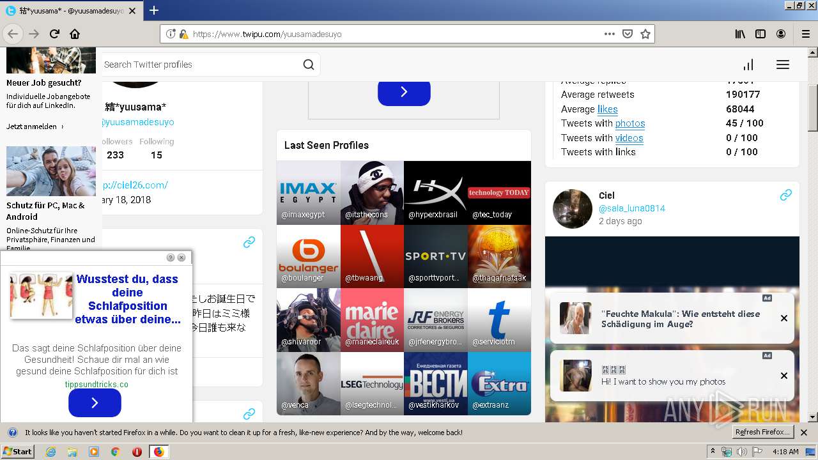Screen dimensions: 818x460
Task: Open the Marie Claire UK profile thumbnail
Action: coord(372,320)
